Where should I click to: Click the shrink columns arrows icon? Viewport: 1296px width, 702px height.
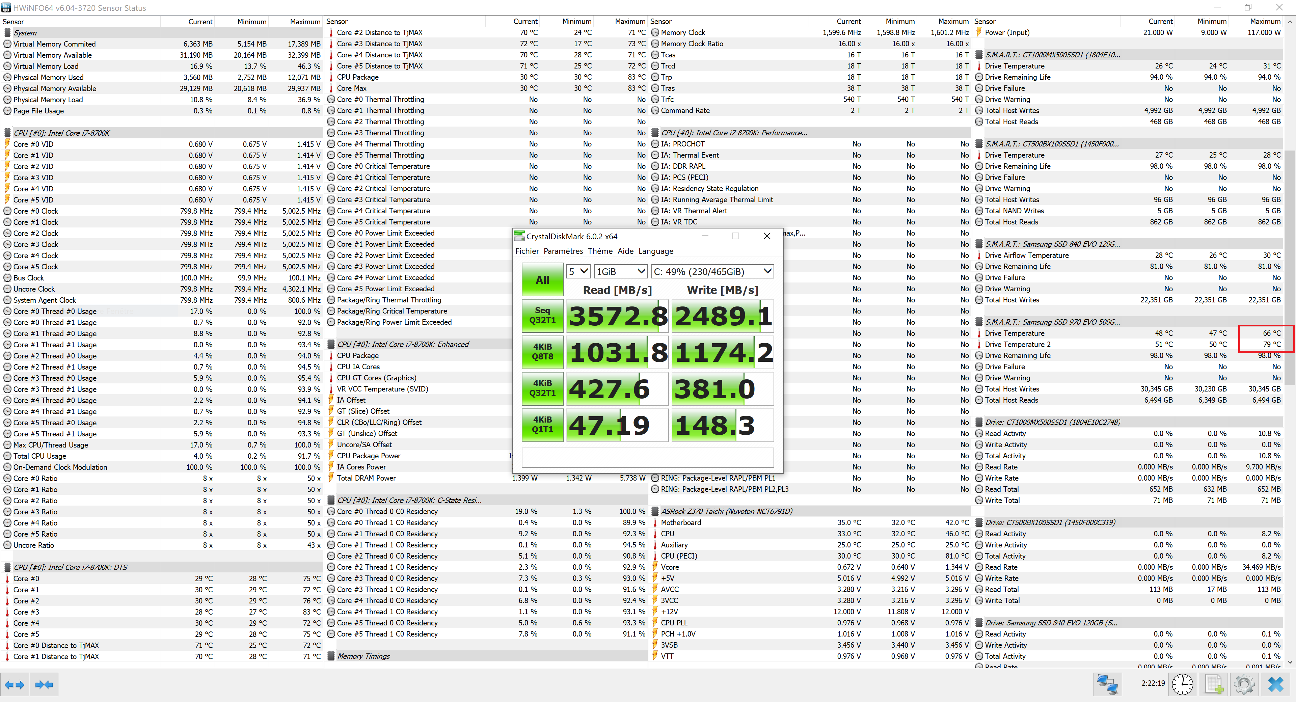pos(44,684)
